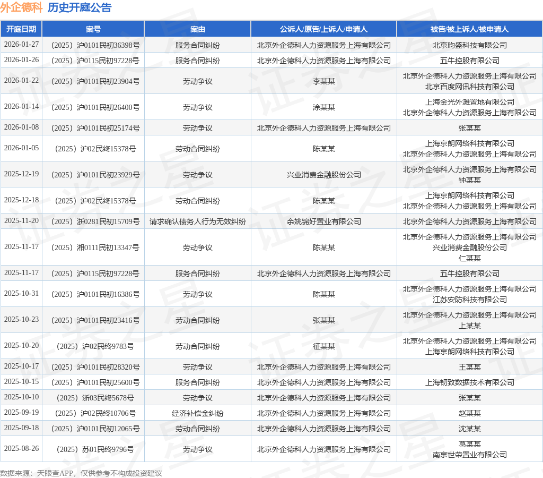
Task: Select date cell 2025-10-10
Action: point(21,397)
